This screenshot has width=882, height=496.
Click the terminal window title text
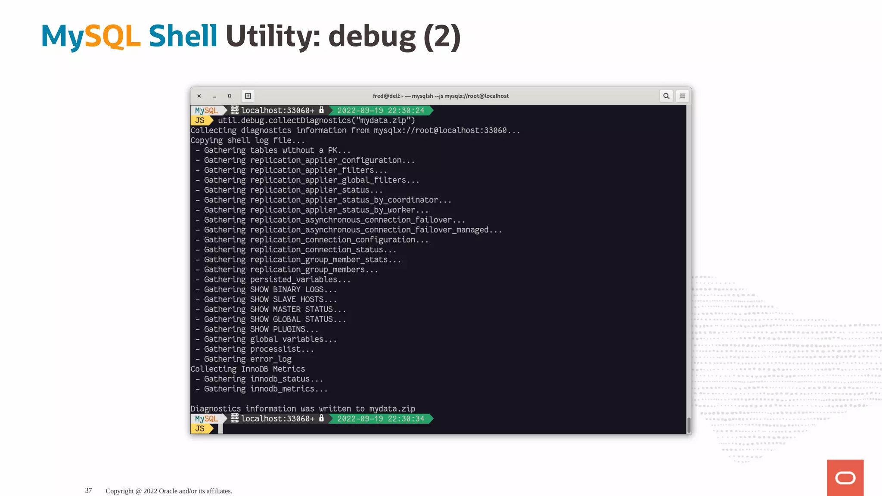coord(441,96)
